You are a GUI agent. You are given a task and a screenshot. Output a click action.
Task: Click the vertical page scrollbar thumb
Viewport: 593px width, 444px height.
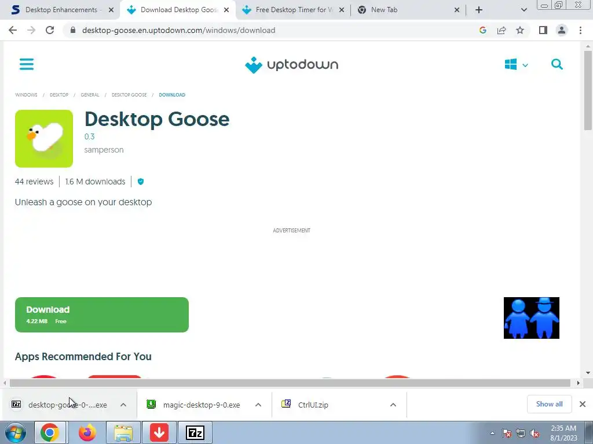pyautogui.click(x=588, y=91)
